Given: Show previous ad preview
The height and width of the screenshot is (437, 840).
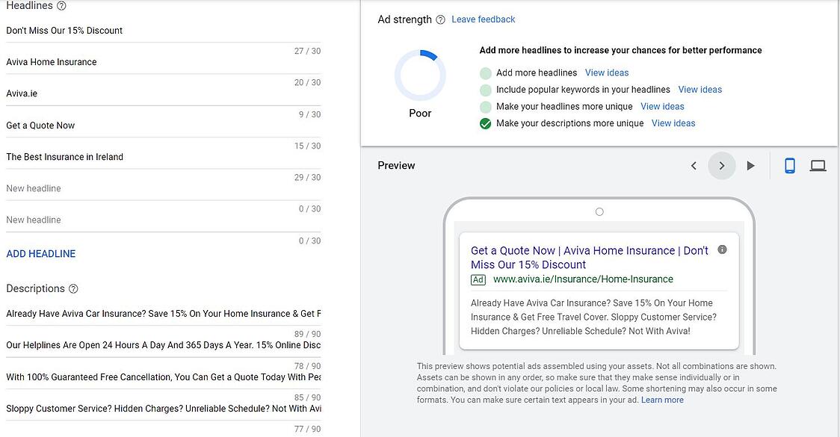Looking at the screenshot, I should point(694,166).
